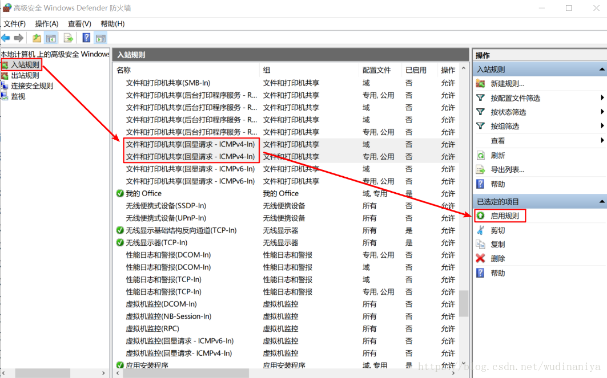Click the 连接安全规则 tree icon

[5, 86]
